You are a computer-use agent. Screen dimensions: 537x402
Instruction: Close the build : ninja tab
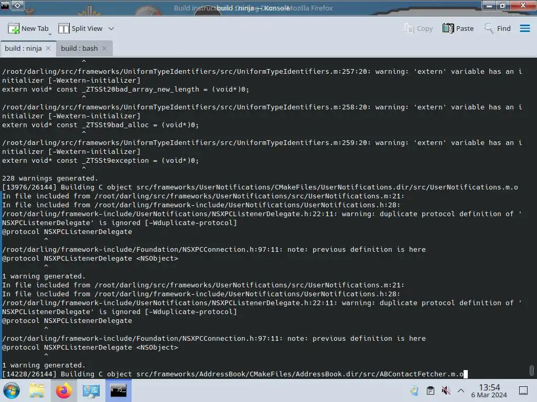click(48, 48)
